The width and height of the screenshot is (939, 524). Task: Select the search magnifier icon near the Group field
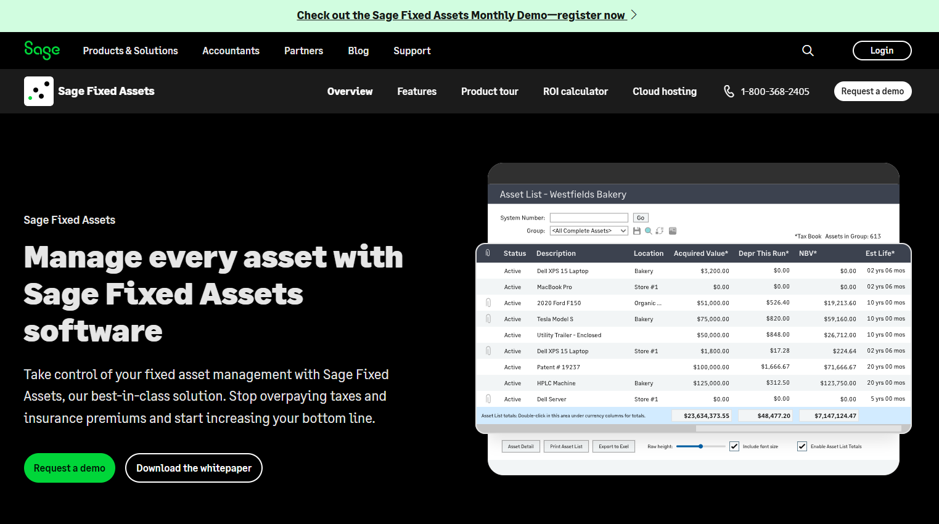(648, 231)
